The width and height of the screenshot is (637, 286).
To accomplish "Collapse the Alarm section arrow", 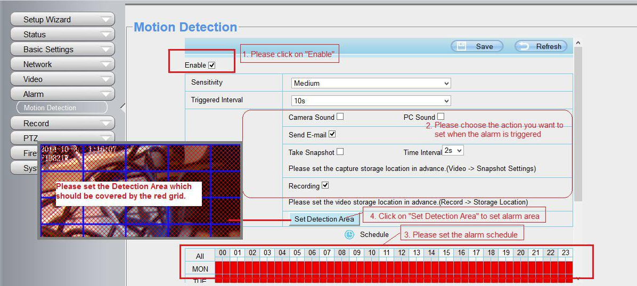I will pyautogui.click(x=107, y=94).
